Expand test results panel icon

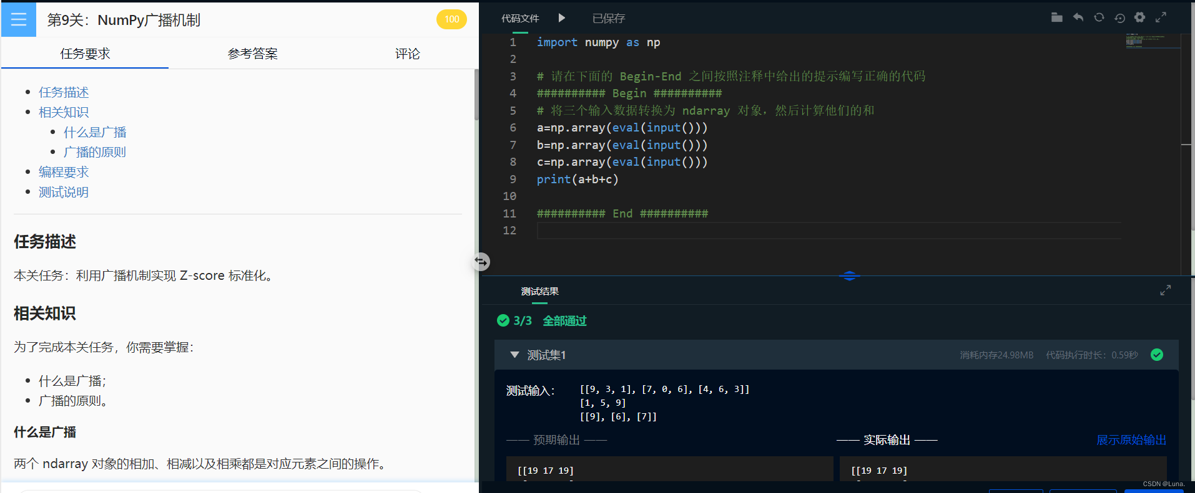1165,290
